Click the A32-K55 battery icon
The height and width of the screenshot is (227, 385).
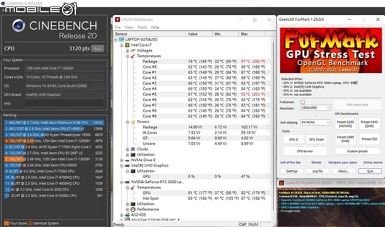point(127,215)
